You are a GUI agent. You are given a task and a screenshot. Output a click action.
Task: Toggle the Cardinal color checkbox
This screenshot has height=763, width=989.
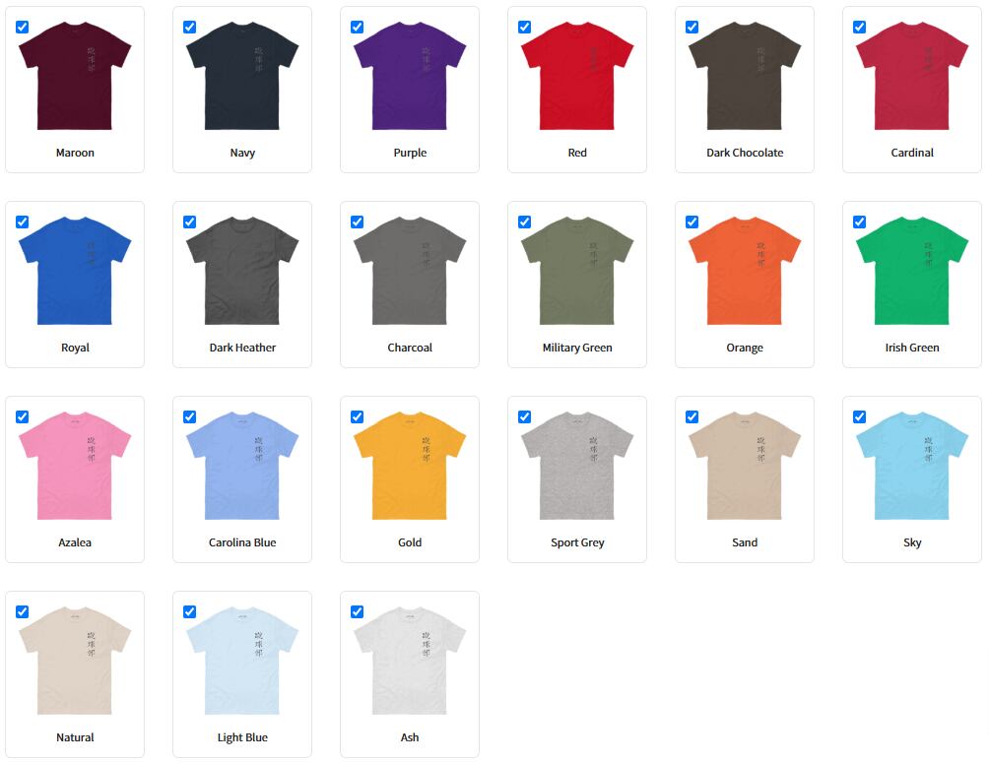click(859, 28)
